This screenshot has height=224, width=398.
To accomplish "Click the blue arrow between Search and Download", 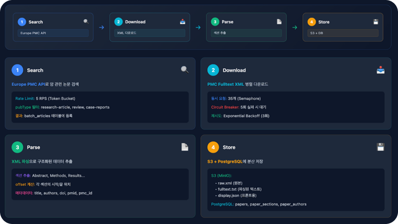I will [x=102, y=28].
